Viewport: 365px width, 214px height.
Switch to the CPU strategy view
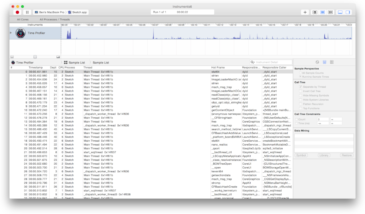coord(315,12)
